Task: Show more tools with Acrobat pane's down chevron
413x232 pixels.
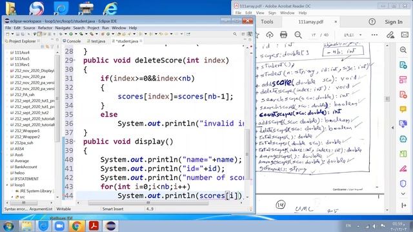Action: pos(403,194)
